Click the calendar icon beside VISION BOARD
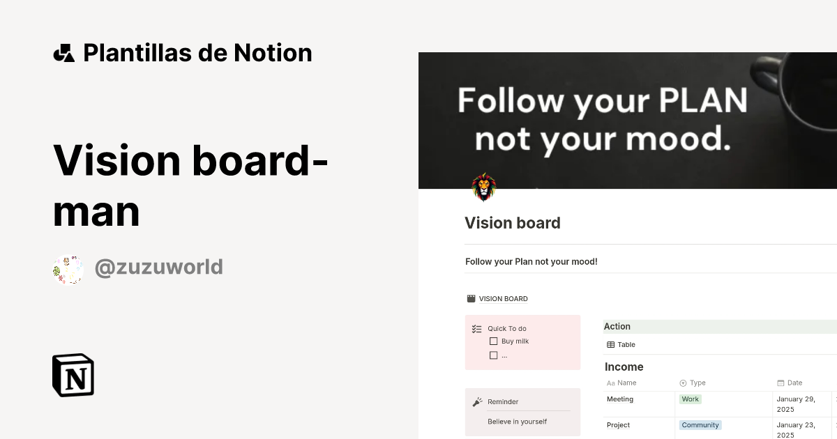Viewport: 837px width, 439px height. coord(471,298)
